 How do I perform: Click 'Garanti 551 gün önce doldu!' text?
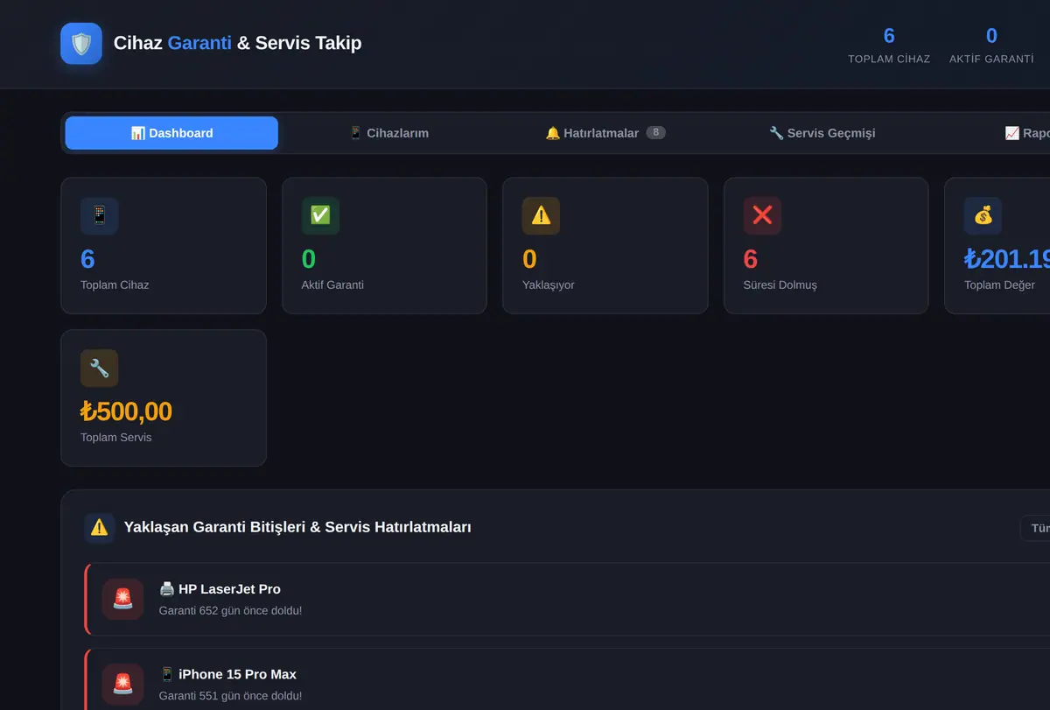click(230, 695)
